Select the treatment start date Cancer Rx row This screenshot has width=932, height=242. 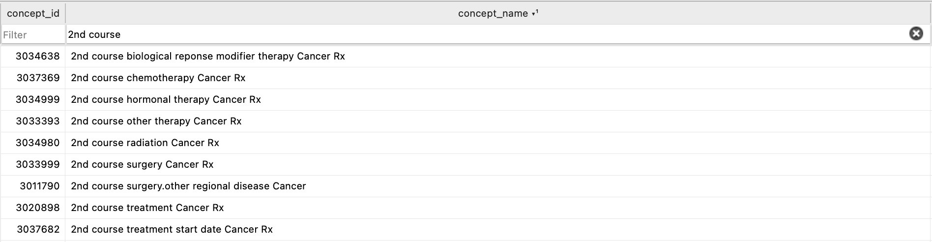click(466, 229)
